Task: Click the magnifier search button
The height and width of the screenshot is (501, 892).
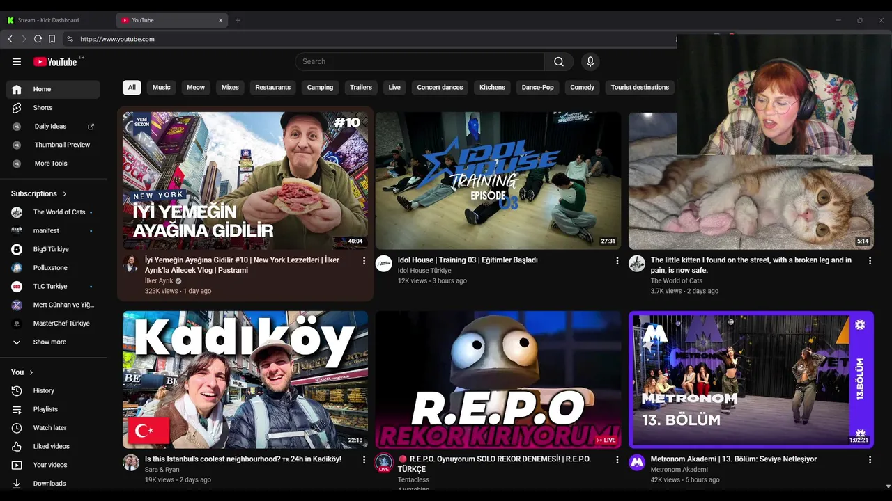Action: coord(559,62)
